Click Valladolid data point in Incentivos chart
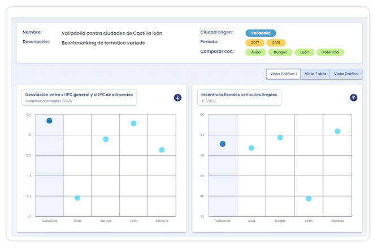The width and height of the screenshot is (377, 248). [223, 144]
